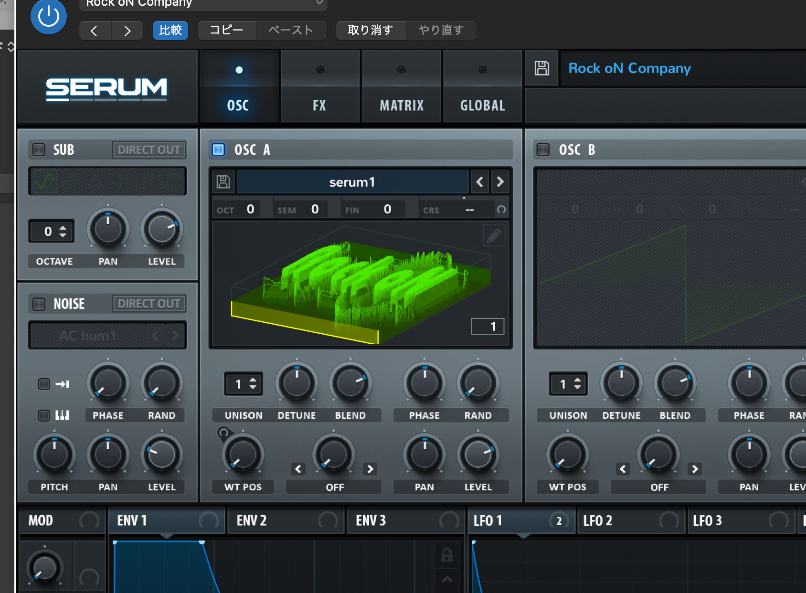Viewport: 806px width, 593px height.
Task: Disable the OSC A checkbox
Action: coord(218,150)
